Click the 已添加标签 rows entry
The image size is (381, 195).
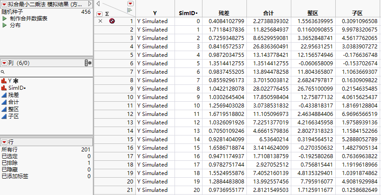coord(46,176)
